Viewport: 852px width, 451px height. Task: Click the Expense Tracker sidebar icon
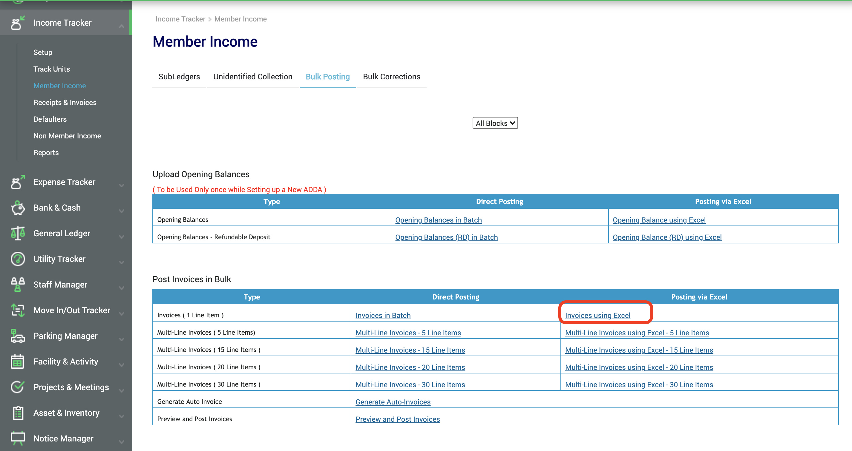[18, 182]
